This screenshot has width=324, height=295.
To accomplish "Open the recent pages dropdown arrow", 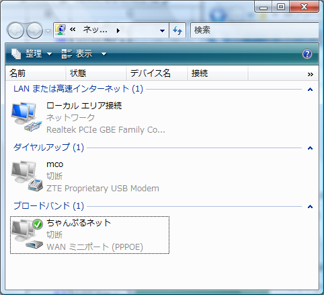I will click(x=48, y=30).
